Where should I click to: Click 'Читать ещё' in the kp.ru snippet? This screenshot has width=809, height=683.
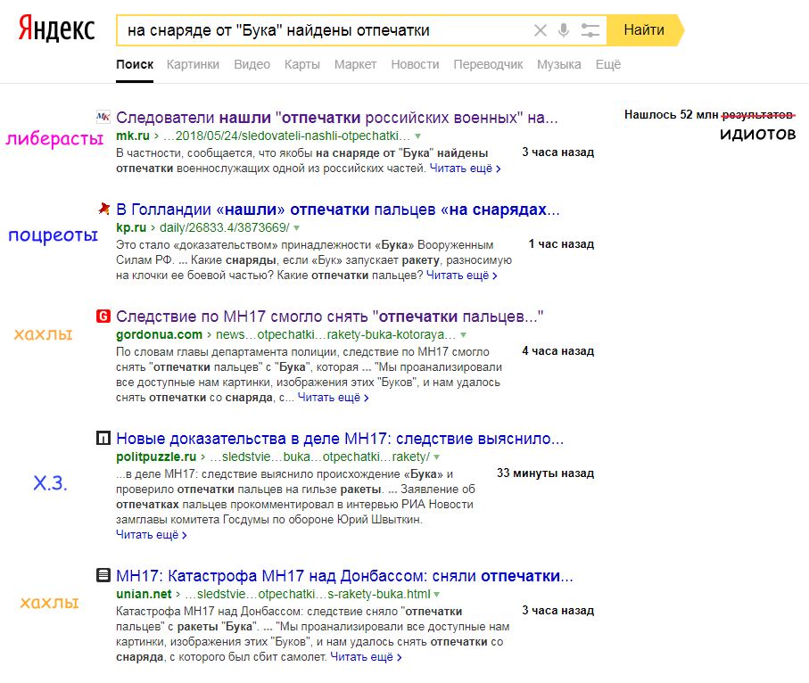(x=461, y=276)
